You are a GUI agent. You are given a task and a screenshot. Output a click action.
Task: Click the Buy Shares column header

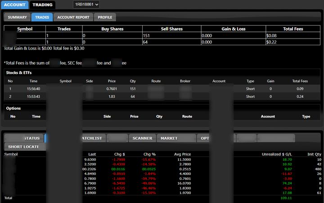pyautogui.click(x=112, y=29)
